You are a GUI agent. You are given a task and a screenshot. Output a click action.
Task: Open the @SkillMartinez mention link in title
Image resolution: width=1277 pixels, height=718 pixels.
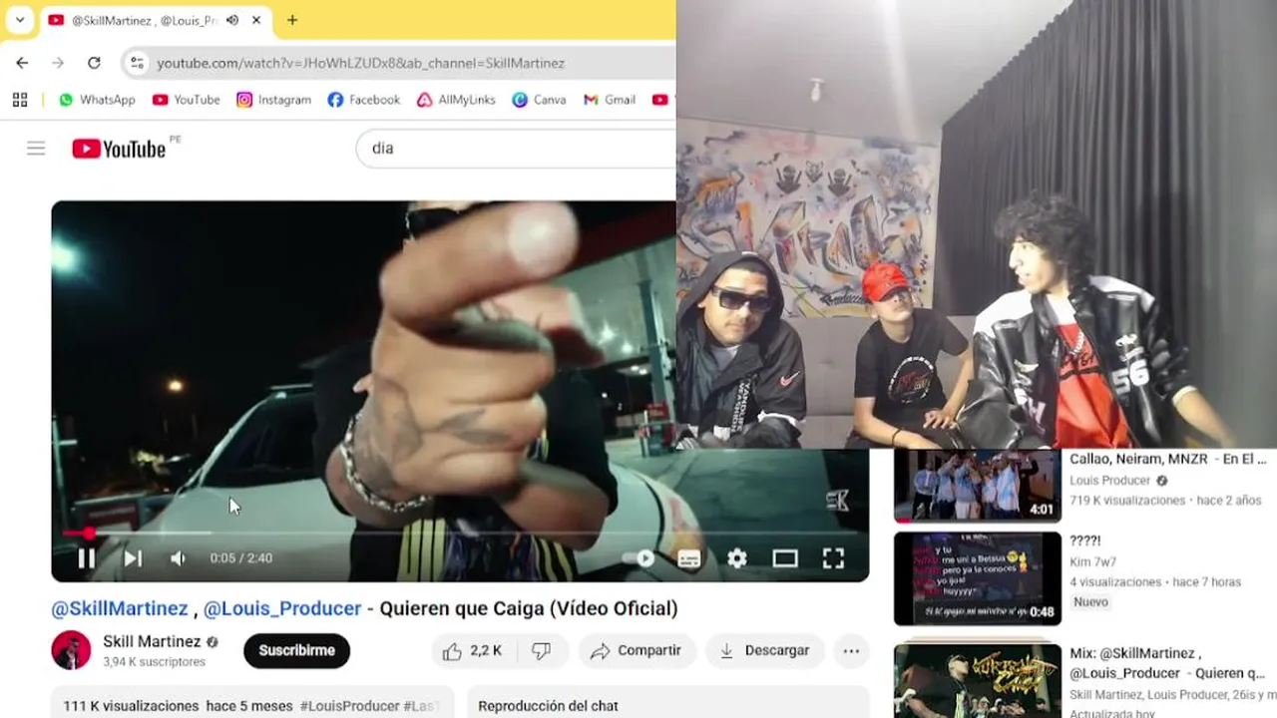click(x=120, y=608)
